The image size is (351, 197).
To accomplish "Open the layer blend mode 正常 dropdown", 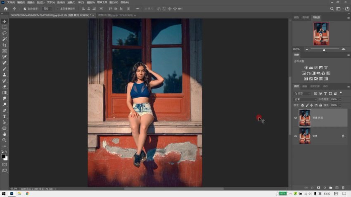I will 304,99.
